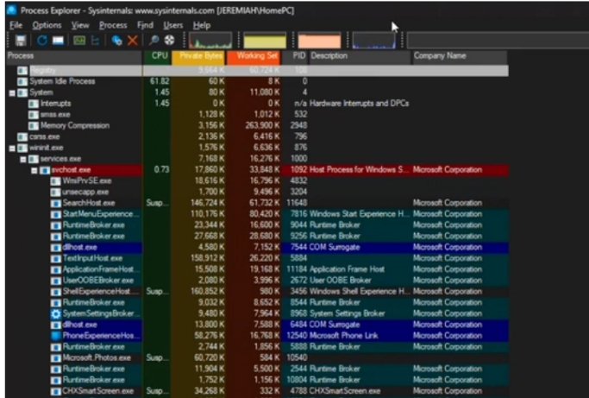Toggle the Show Process Tree toolbar icon

pyautogui.click(x=96, y=41)
